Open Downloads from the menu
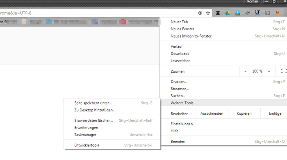Image resolution: width=287 pixels, height=160 pixels. [x=223, y=53]
